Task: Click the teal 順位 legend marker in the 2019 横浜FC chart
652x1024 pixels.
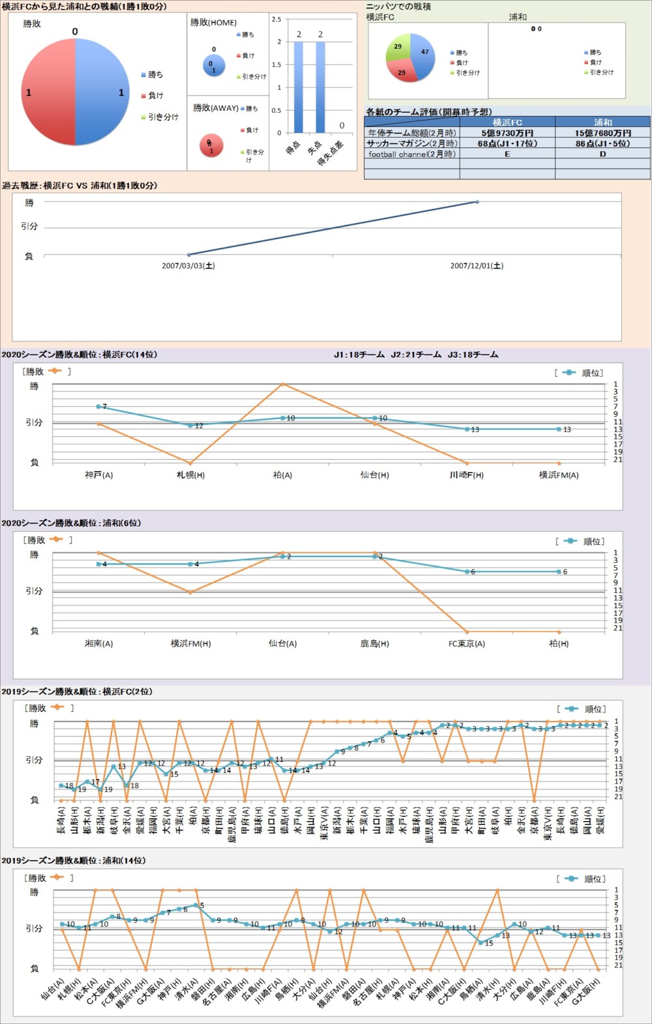Action: (x=571, y=709)
